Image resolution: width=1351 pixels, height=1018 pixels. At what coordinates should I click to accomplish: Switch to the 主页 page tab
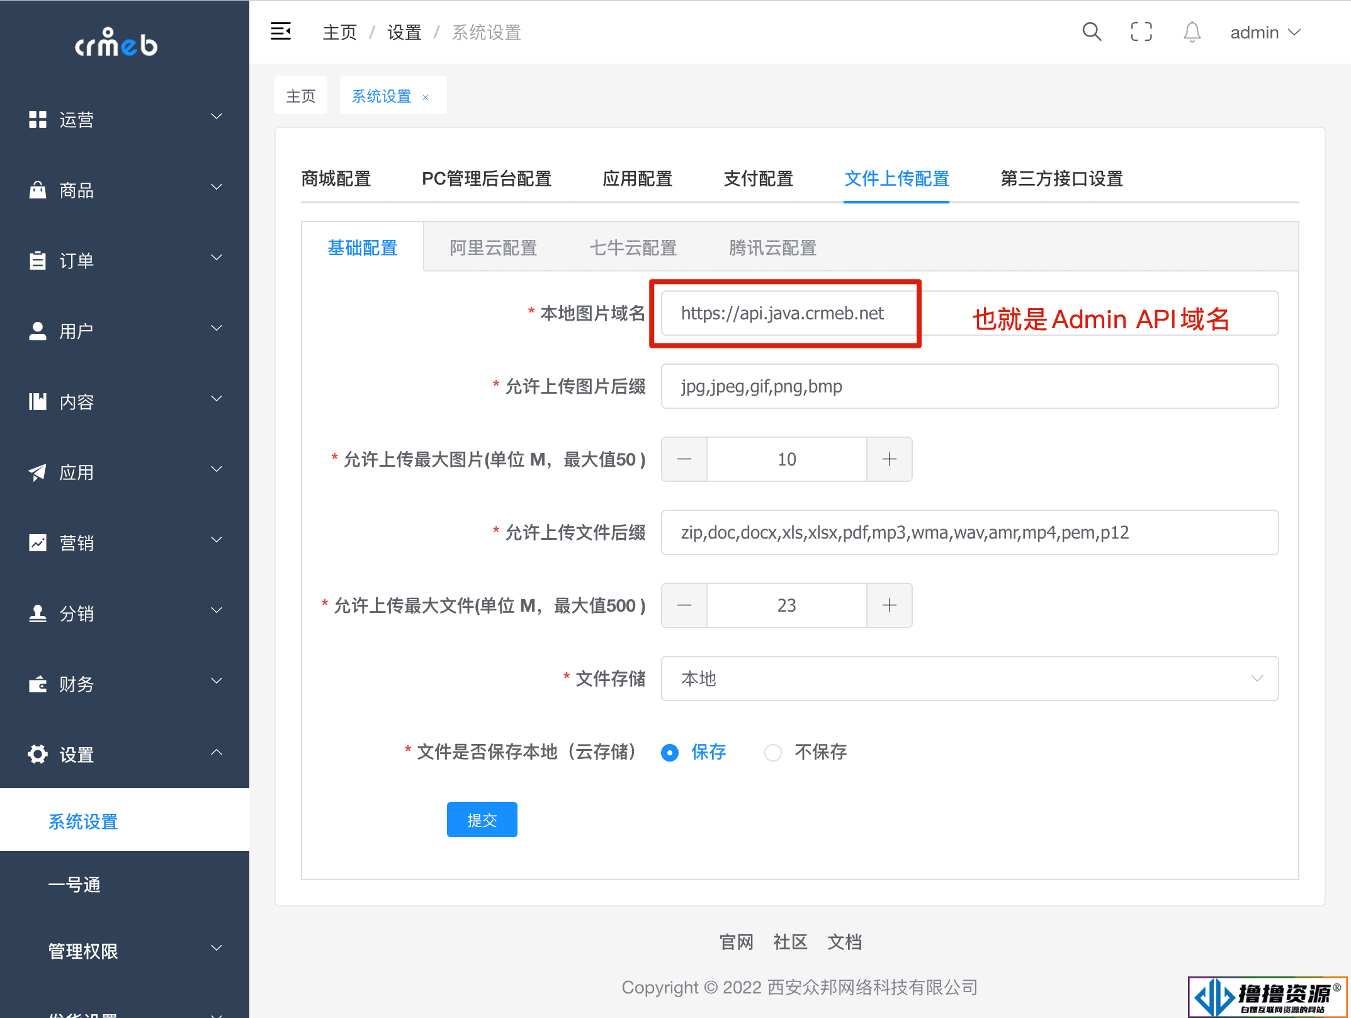click(x=301, y=96)
